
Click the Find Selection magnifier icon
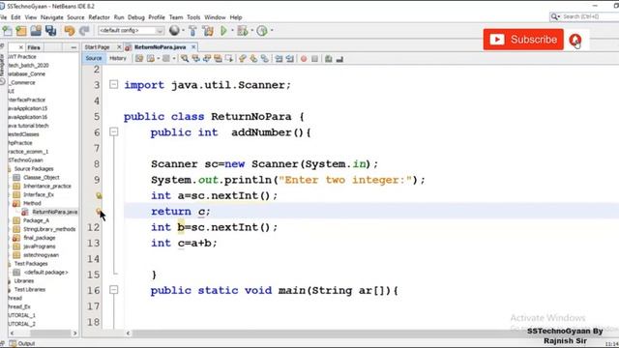pyautogui.click(x=185, y=59)
